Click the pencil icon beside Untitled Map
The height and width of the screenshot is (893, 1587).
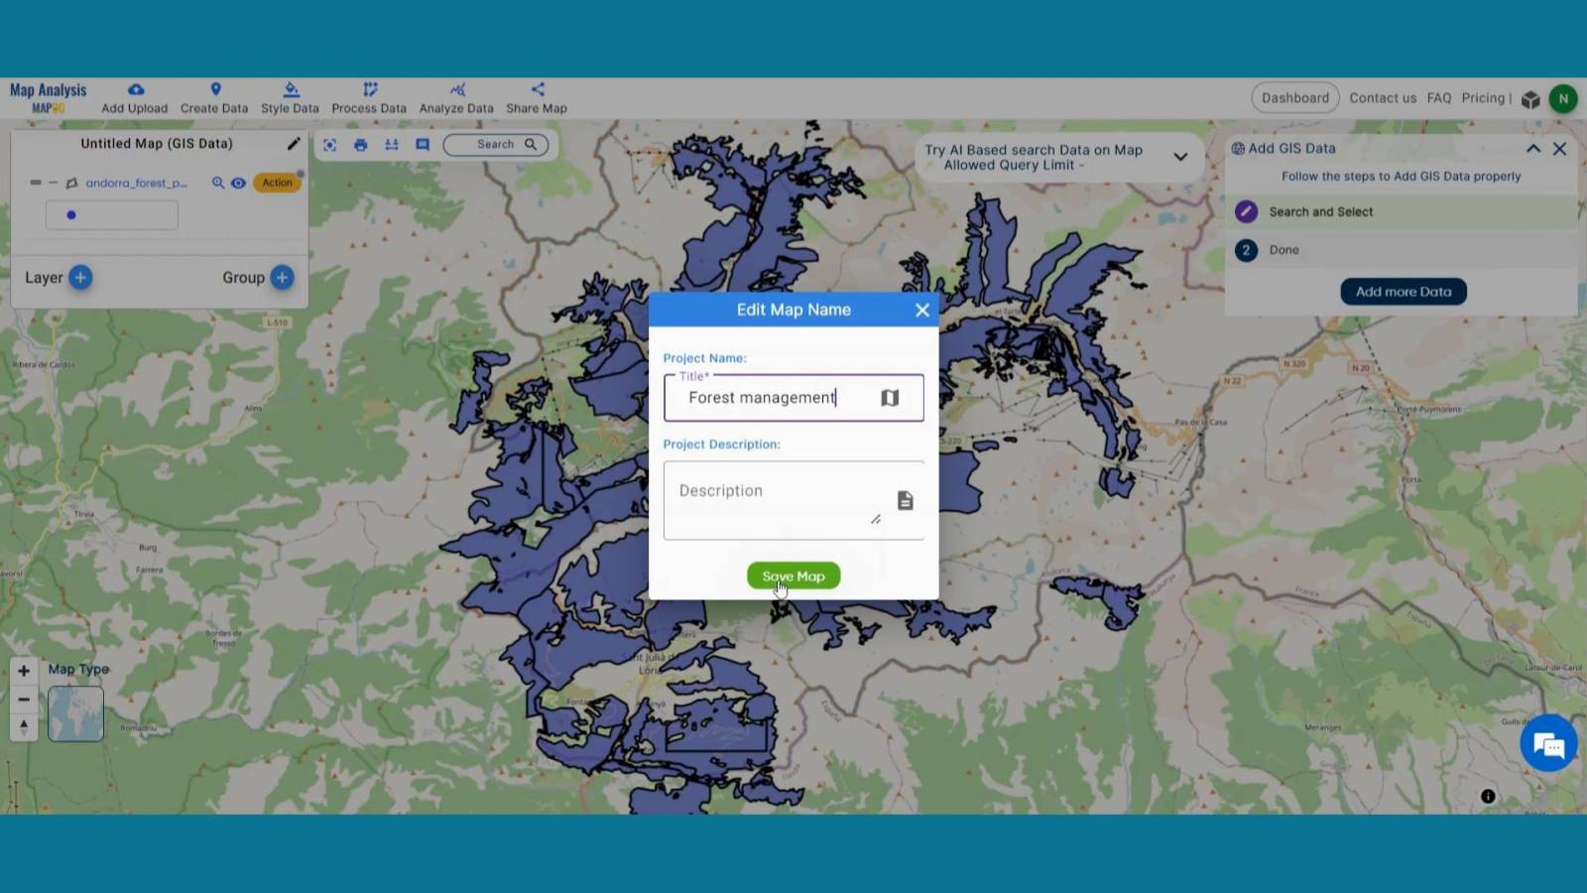coord(294,144)
